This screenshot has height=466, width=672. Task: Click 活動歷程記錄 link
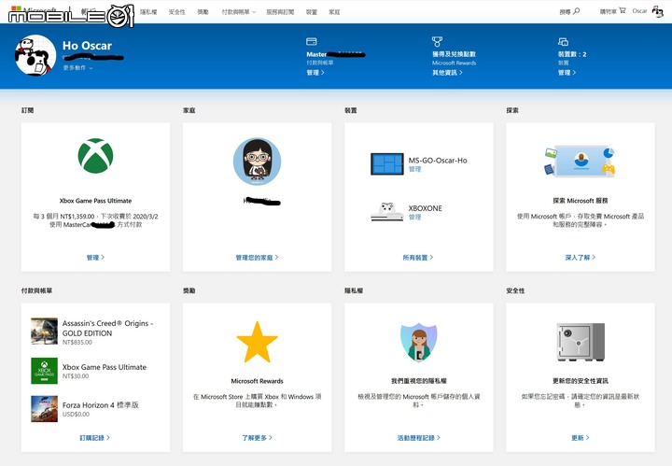point(419,438)
